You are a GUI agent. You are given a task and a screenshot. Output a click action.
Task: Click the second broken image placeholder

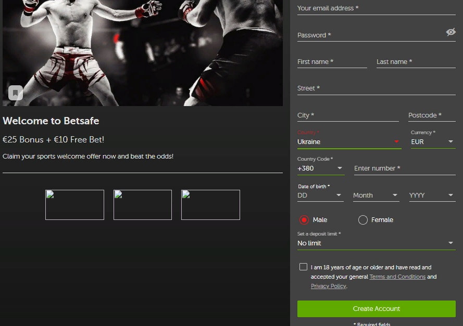(143, 205)
